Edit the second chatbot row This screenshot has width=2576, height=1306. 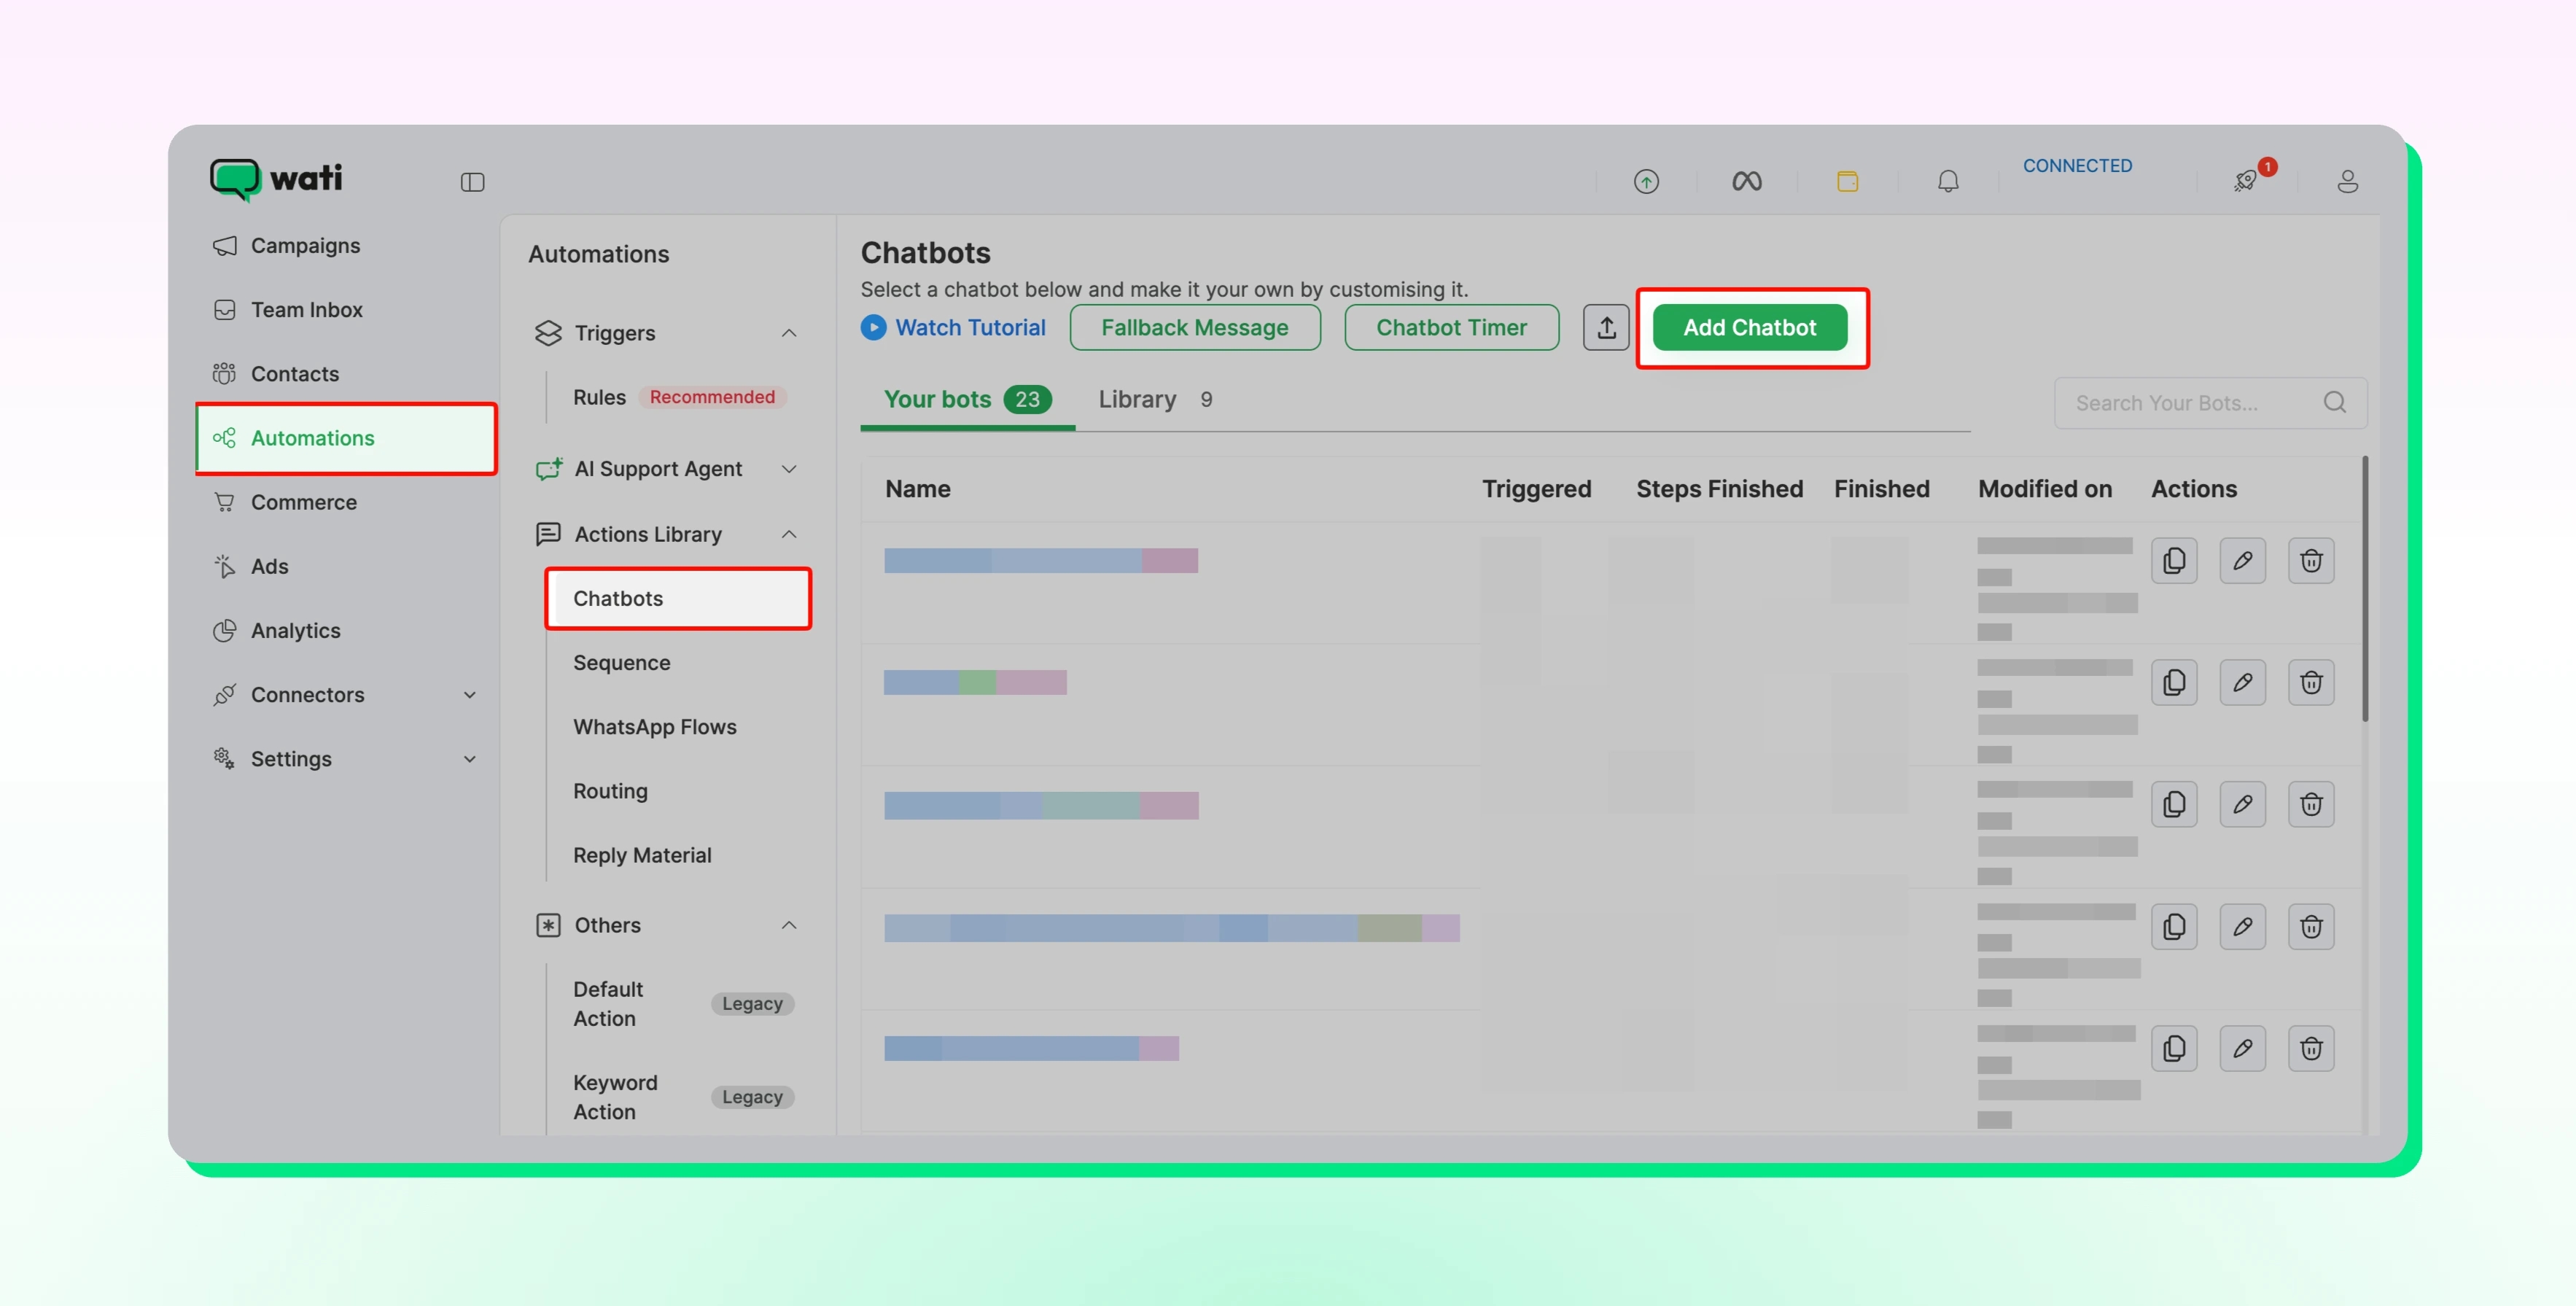coord(2242,683)
